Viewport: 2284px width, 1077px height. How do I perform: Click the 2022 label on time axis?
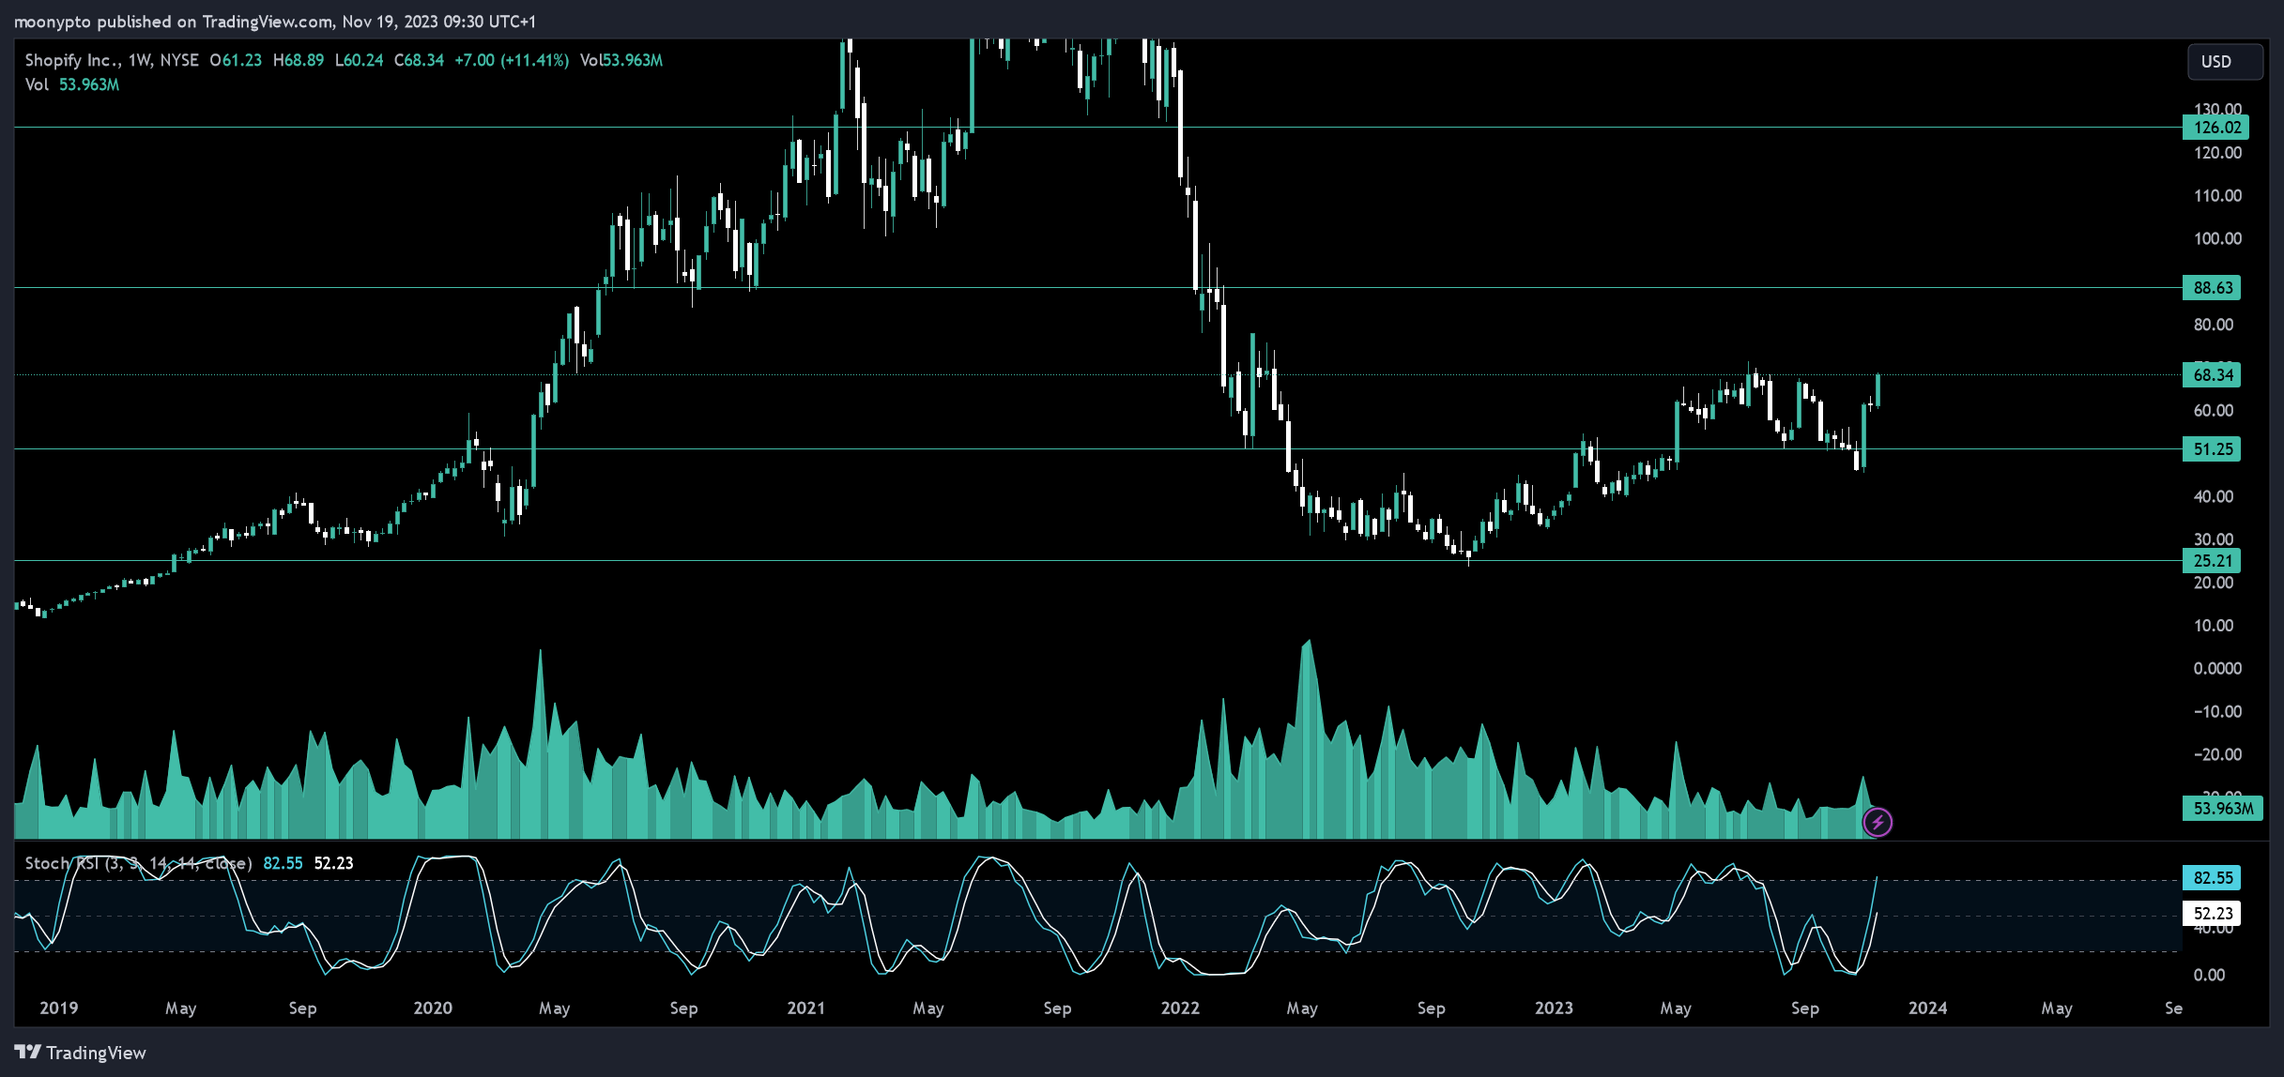pos(1180,1009)
